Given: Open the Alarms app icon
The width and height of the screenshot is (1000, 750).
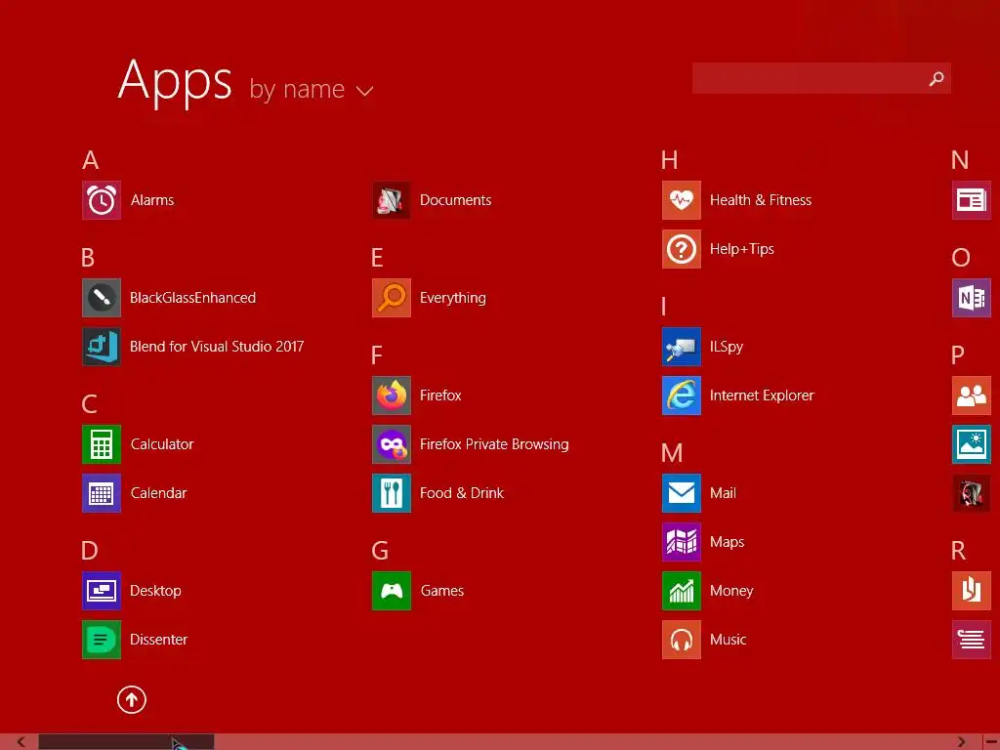Looking at the screenshot, I should coord(102,200).
